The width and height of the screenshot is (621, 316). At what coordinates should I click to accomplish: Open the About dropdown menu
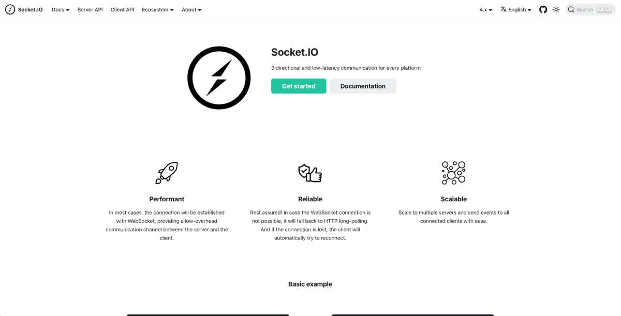tap(191, 9)
